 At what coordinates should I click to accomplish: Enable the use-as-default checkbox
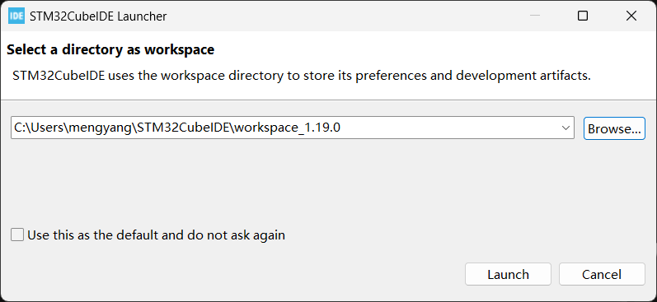click(x=17, y=235)
